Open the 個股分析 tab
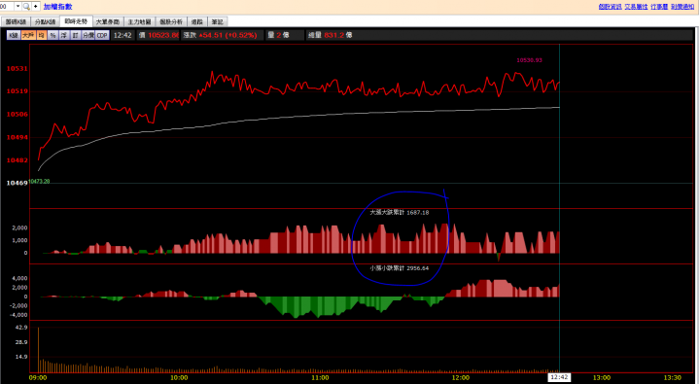Viewport: 700px width, 384px height. pos(171,21)
